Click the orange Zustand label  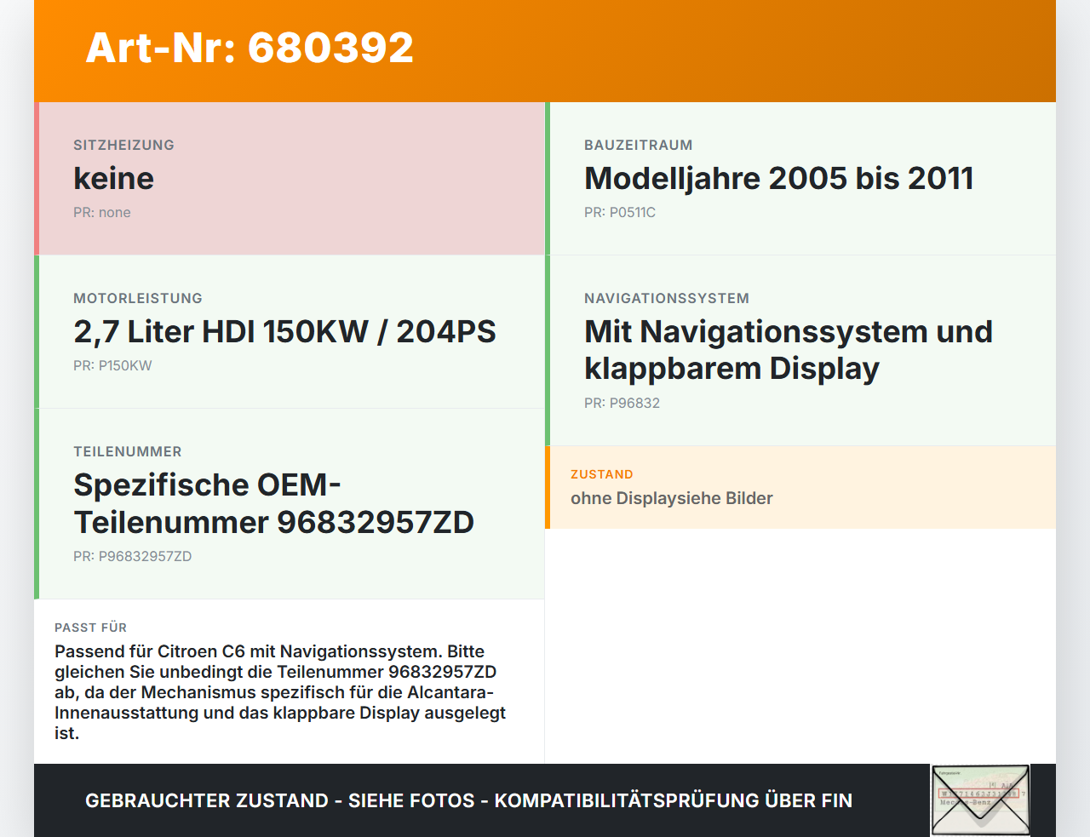tap(602, 474)
